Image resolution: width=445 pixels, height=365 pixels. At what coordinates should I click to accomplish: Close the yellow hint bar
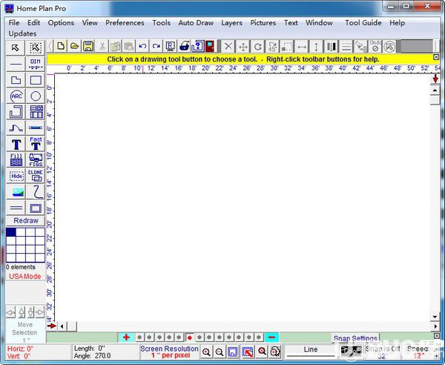click(x=436, y=57)
